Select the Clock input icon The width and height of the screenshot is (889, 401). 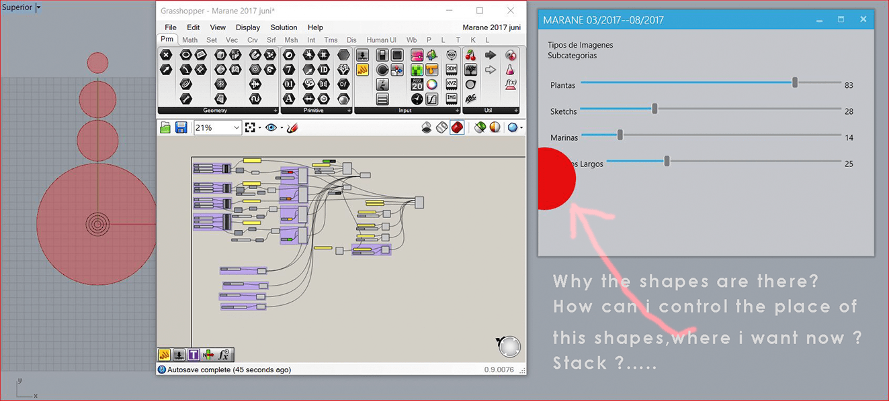417,99
